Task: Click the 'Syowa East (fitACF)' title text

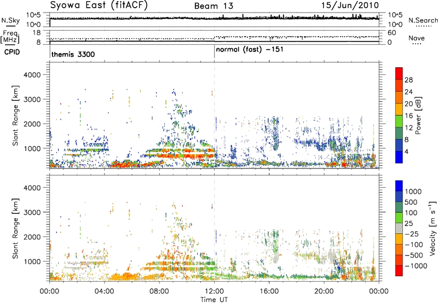Action: click(99, 5)
